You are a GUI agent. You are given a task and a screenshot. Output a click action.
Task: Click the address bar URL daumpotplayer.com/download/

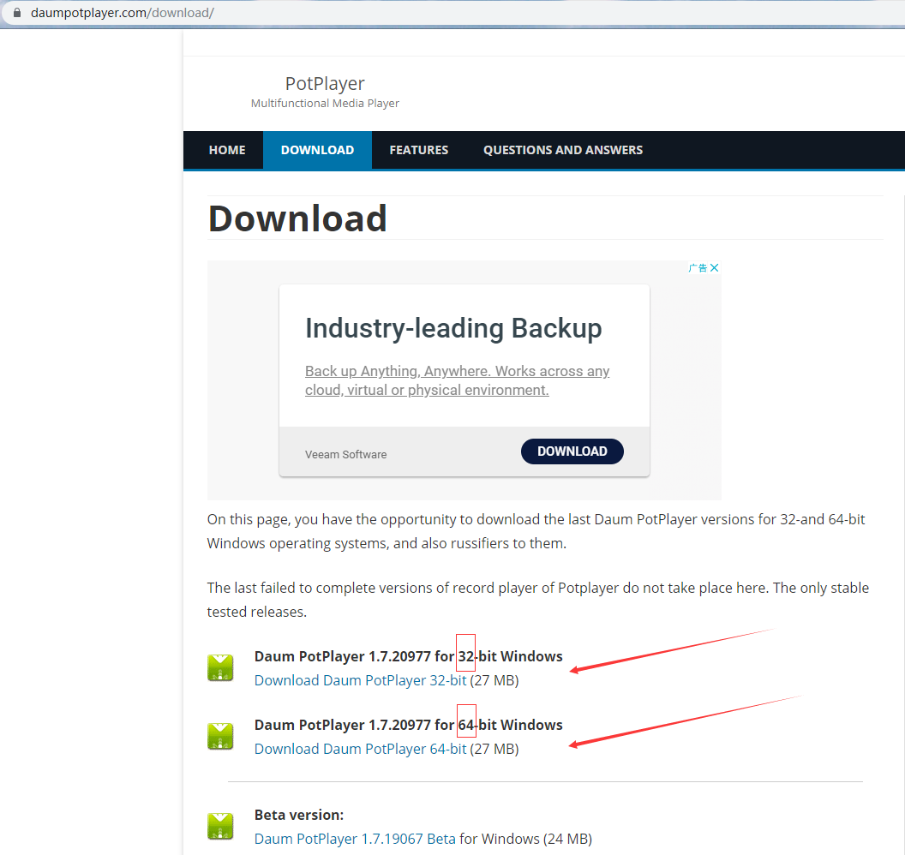[x=123, y=13]
